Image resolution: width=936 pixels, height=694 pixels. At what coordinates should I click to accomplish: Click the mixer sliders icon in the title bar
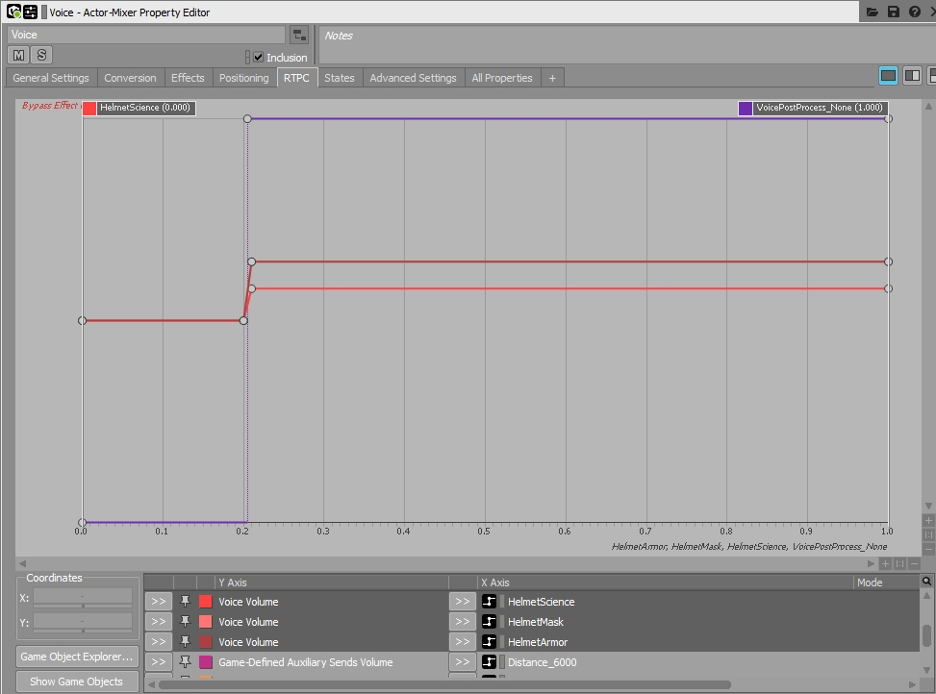(x=30, y=12)
